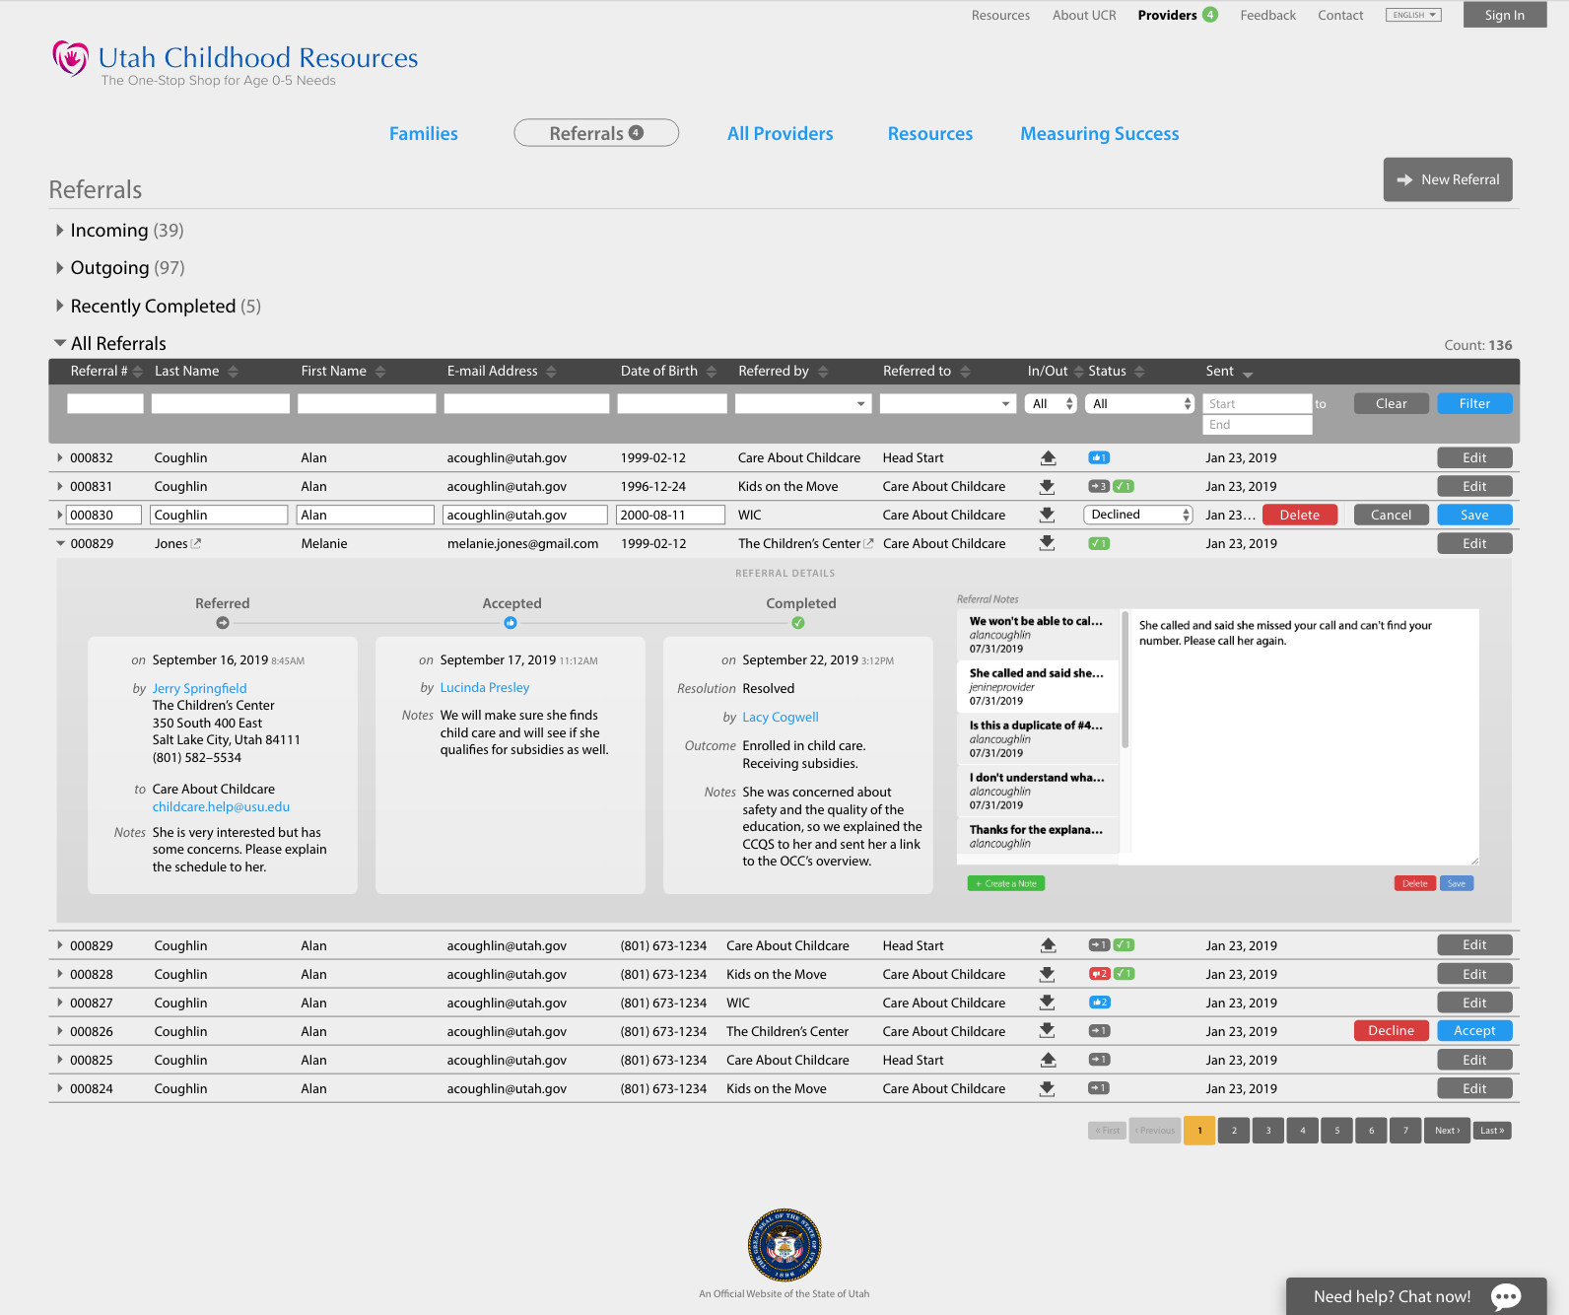Click the green check badge in Melanie Jones row
Screen dimensions: 1569x1315
[x=1099, y=543]
